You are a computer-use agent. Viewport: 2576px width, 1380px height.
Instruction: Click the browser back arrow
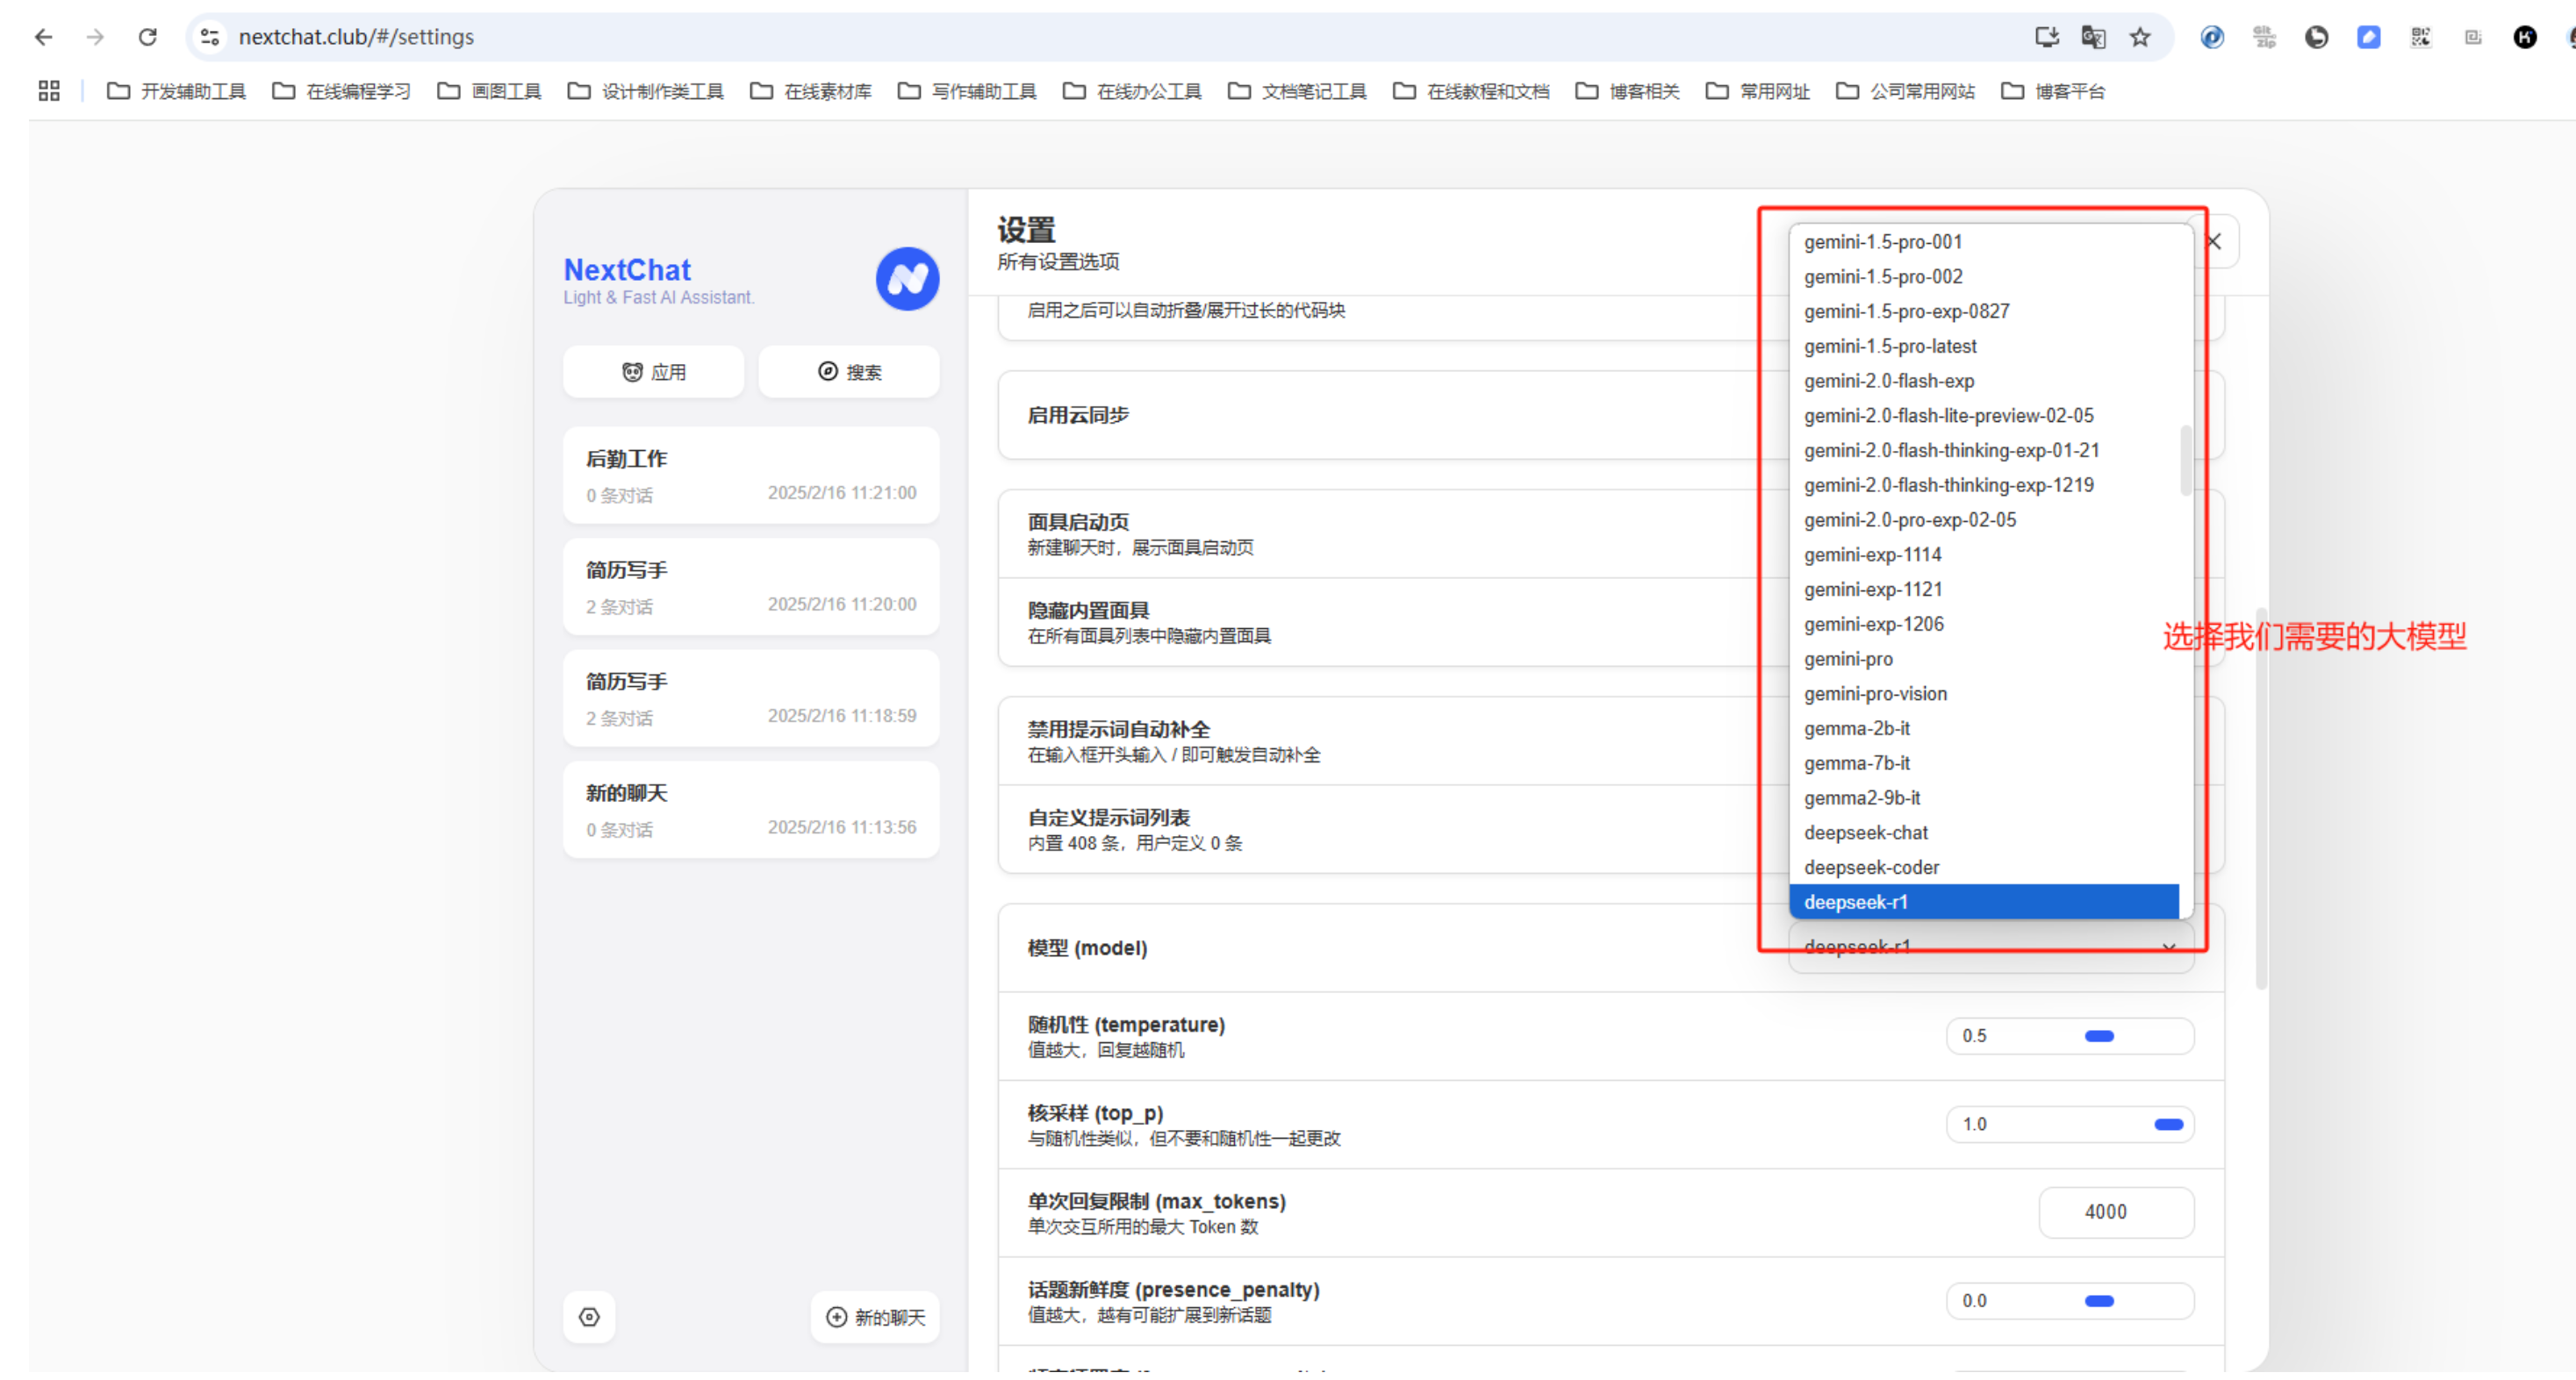pyautogui.click(x=43, y=37)
